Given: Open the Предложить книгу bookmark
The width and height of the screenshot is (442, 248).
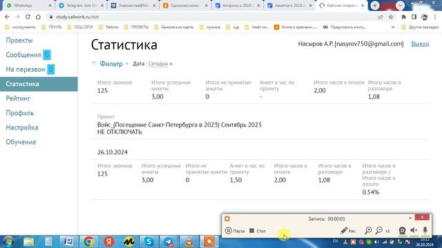Looking at the screenshot, I should (x=345, y=28).
